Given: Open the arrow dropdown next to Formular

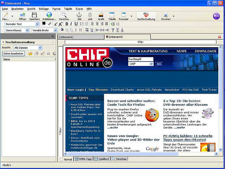Looking at the screenshot, I should tap(131, 16).
